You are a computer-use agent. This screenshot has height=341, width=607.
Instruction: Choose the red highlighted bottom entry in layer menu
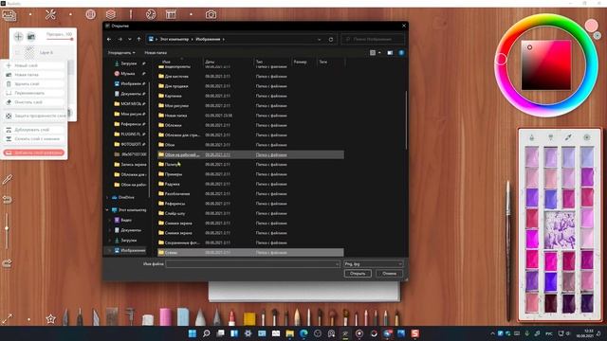coord(34,153)
